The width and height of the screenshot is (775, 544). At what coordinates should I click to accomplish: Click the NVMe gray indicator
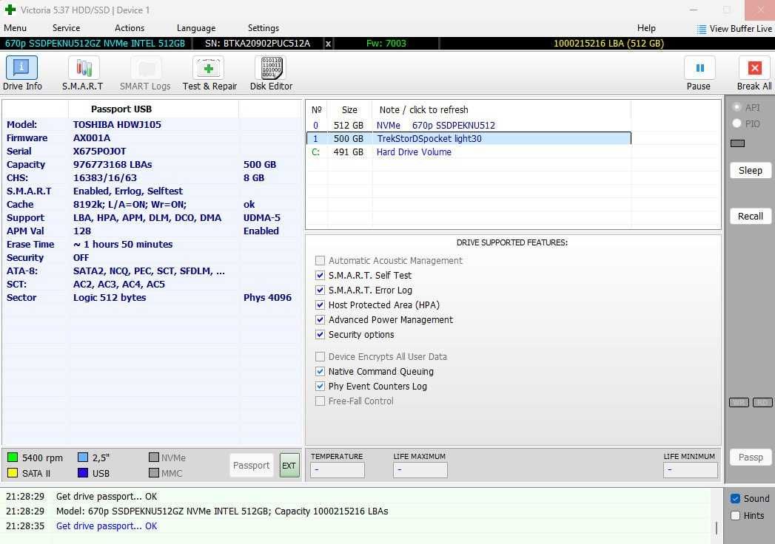click(x=154, y=458)
